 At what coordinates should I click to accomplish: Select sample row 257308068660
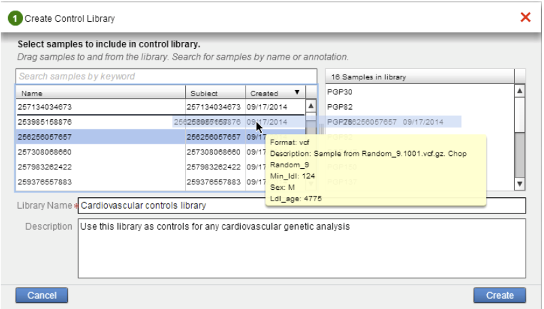pyautogui.click(x=160, y=152)
